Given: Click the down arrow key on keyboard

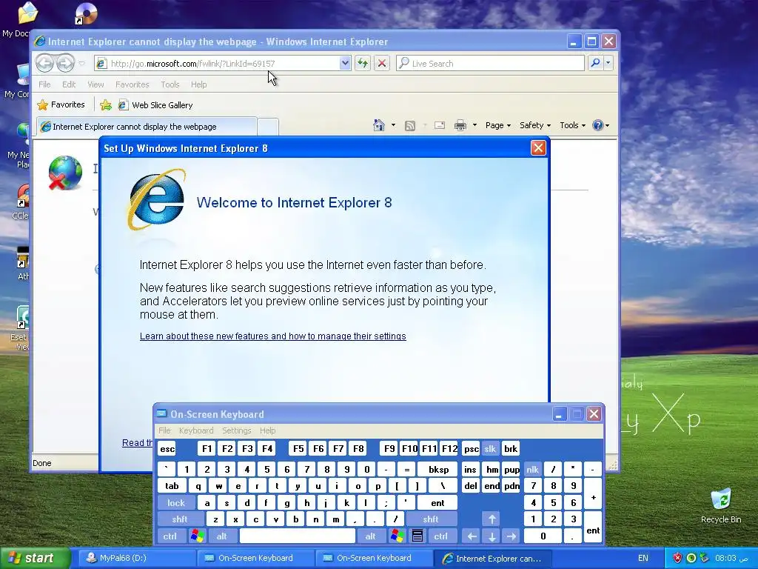Looking at the screenshot, I should (492, 536).
